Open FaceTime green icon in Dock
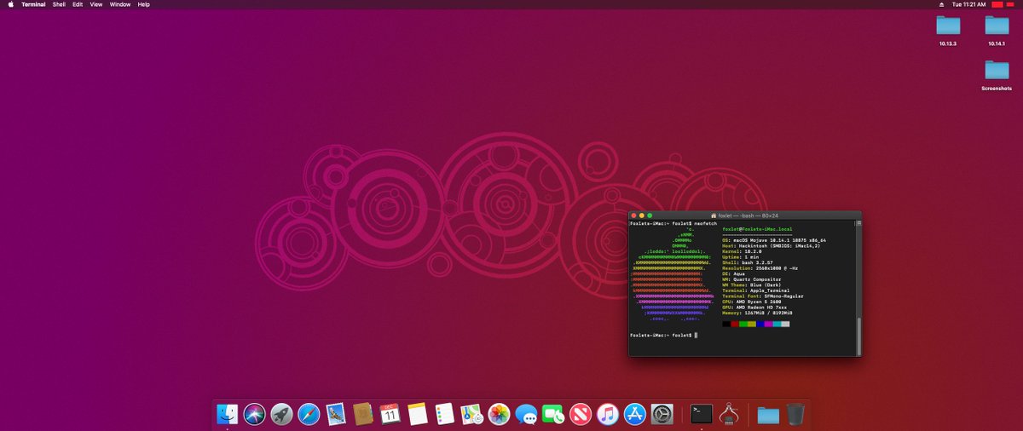The width and height of the screenshot is (1023, 431). tap(553, 414)
